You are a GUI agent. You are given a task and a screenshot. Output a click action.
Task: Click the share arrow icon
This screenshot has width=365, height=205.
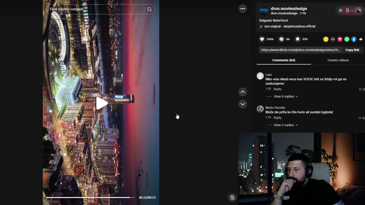(361, 39)
